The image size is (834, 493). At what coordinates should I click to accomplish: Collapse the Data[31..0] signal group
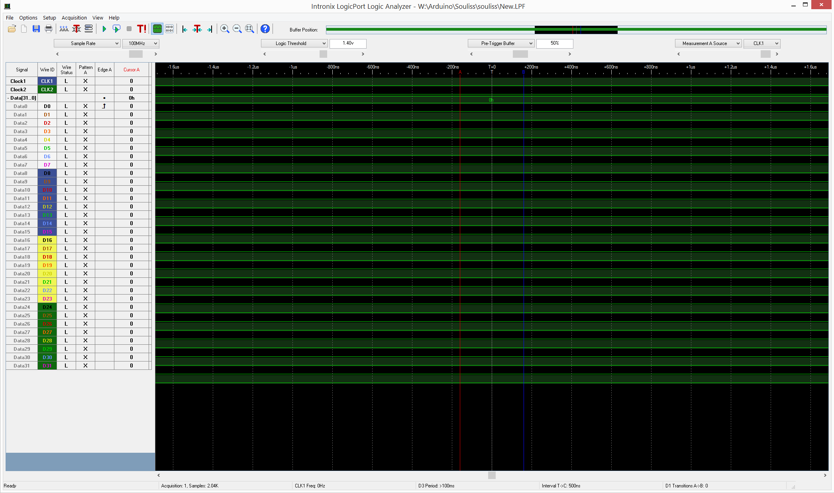click(8, 98)
